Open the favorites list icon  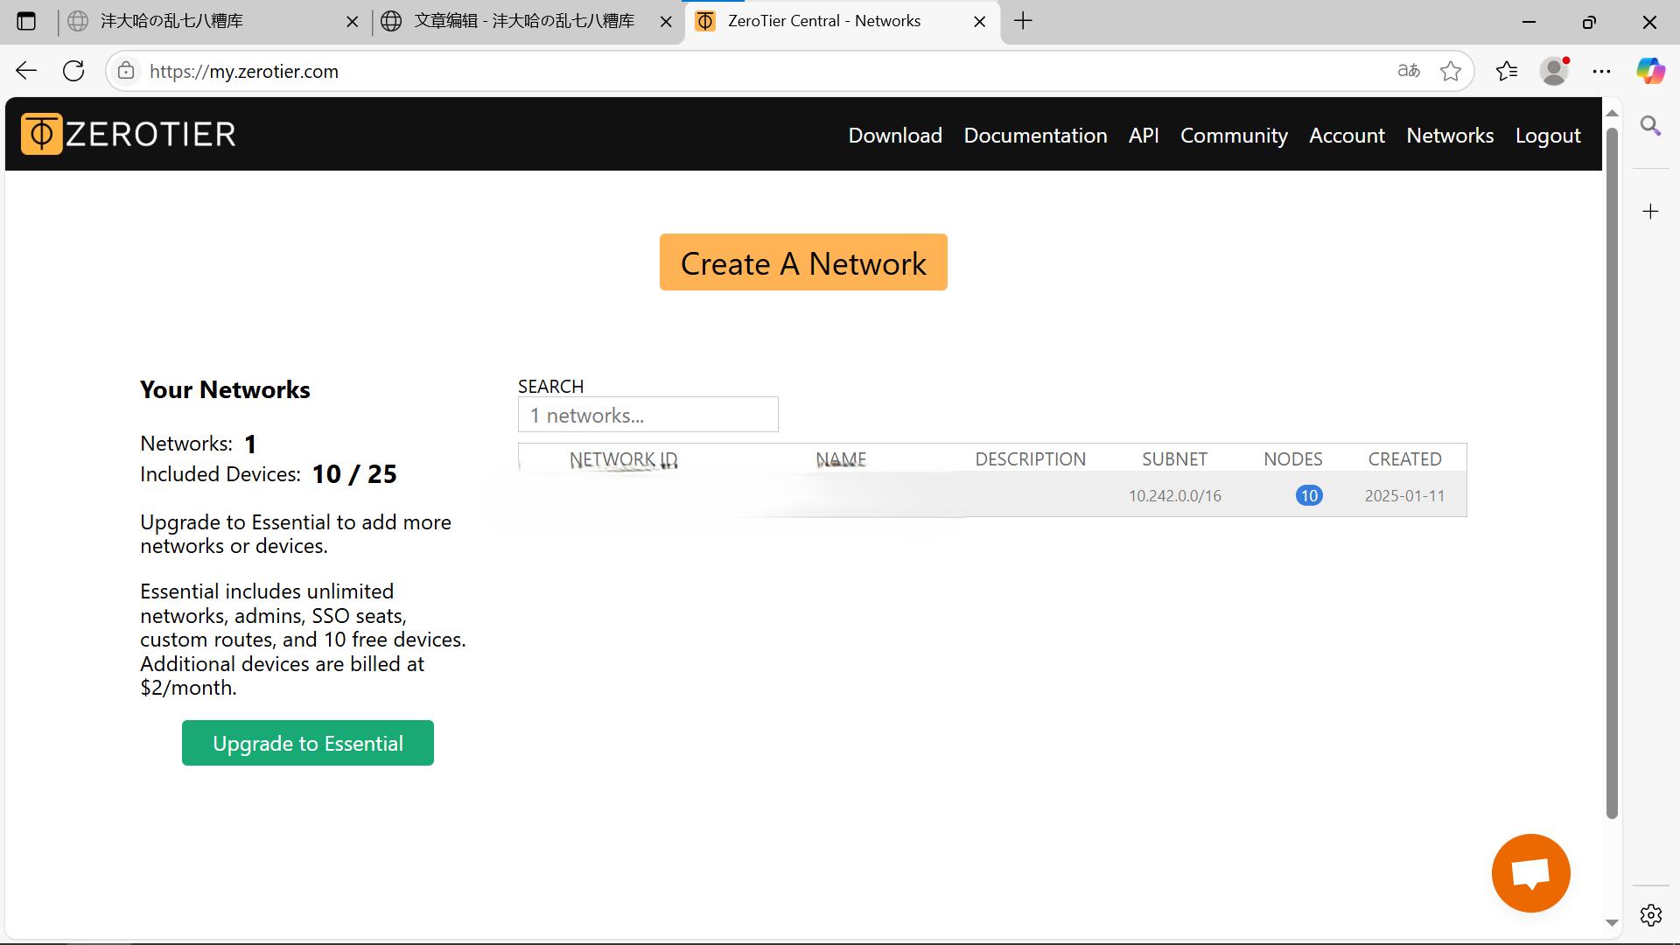(x=1507, y=71)
